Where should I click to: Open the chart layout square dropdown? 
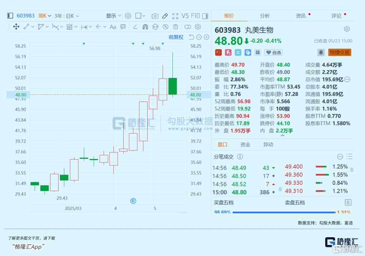(140, 16)
